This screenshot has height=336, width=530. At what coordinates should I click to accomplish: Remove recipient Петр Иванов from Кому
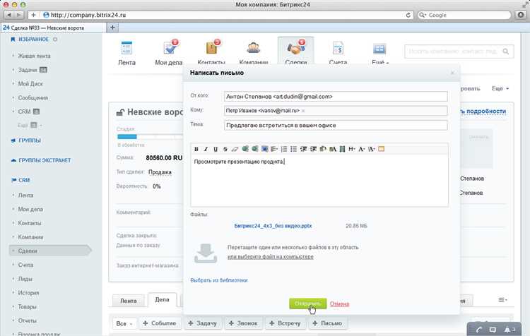point(303,111)
